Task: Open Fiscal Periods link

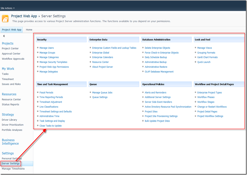Action: 46,93
